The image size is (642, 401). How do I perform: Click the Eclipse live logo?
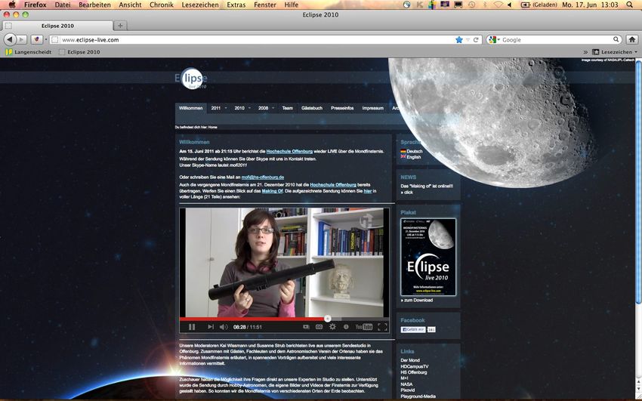click(x=191, y=79)
